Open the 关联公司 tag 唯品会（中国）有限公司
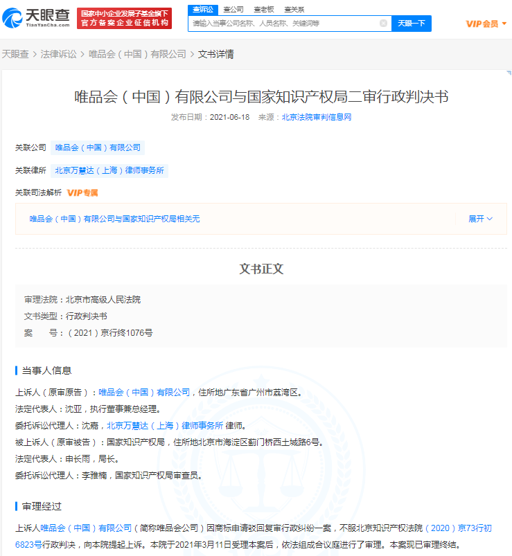 98,147
